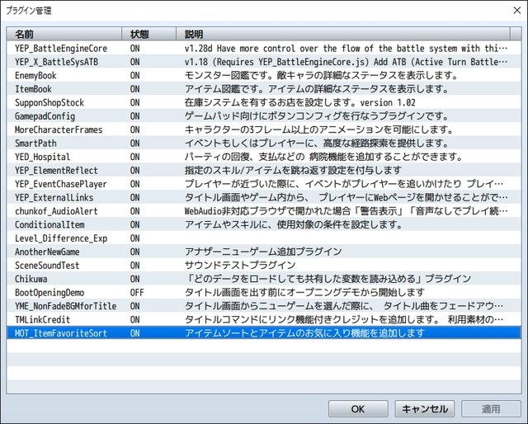Click ゲームパッド向け description text

(317, 116)
